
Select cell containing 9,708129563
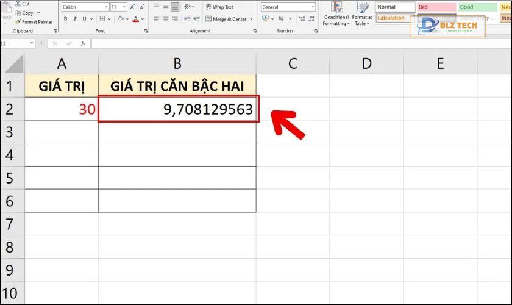click(177, 109)
